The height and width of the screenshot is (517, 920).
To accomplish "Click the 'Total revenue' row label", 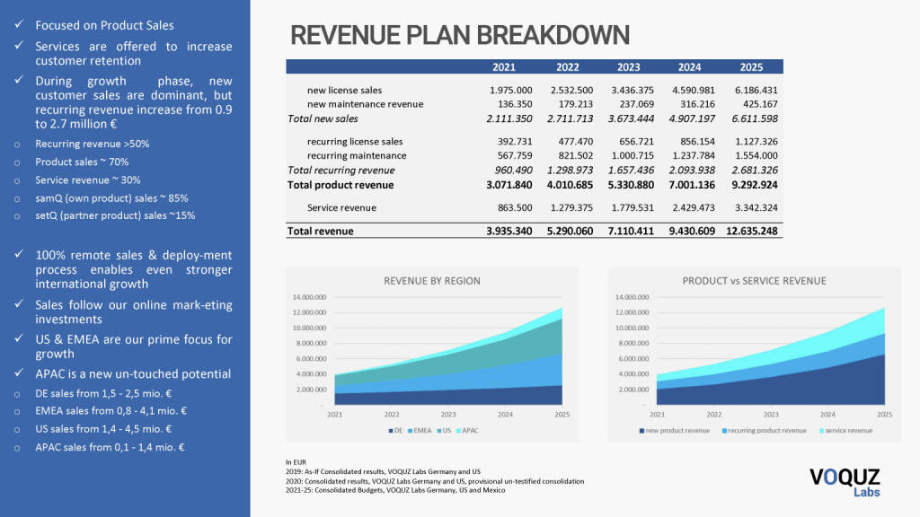I will pos(320,231).
